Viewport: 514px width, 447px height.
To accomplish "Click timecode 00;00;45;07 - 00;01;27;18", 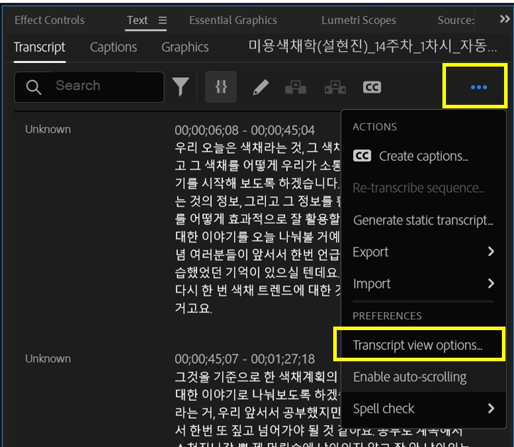I will [x=245, y=359].
